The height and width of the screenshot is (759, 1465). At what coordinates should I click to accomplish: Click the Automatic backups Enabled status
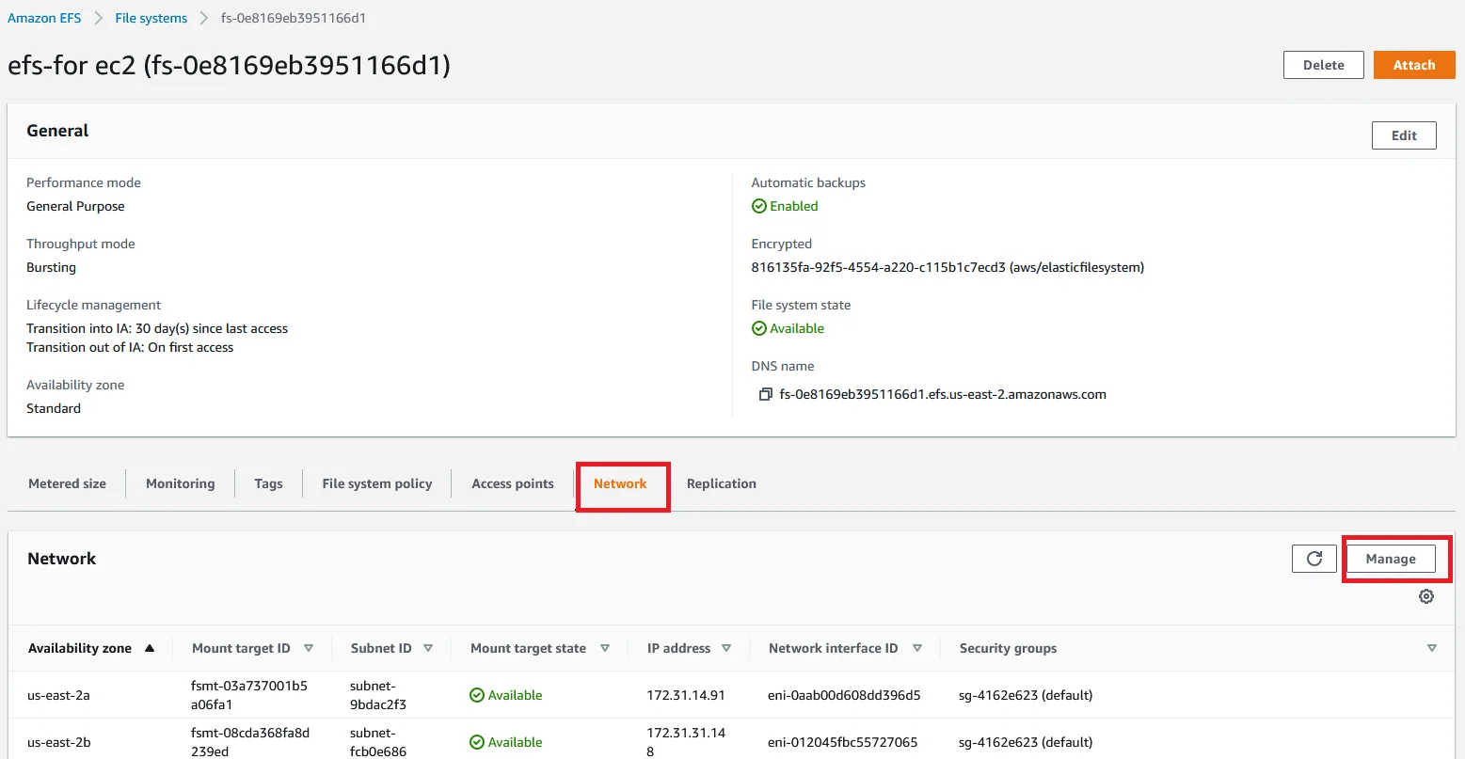tap(785, 206)
